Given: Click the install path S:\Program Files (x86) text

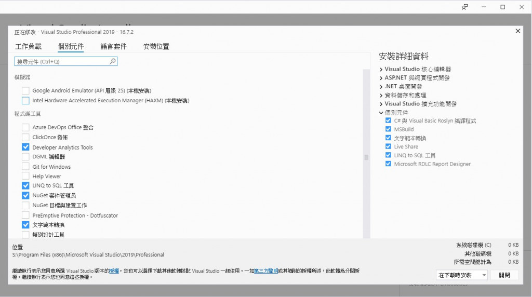Looking at the screenshot, I should (88, 254).
